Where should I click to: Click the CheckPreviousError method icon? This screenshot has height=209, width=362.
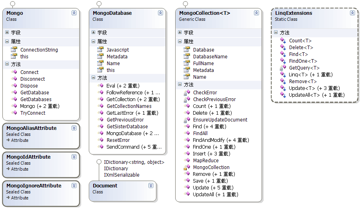187,100
